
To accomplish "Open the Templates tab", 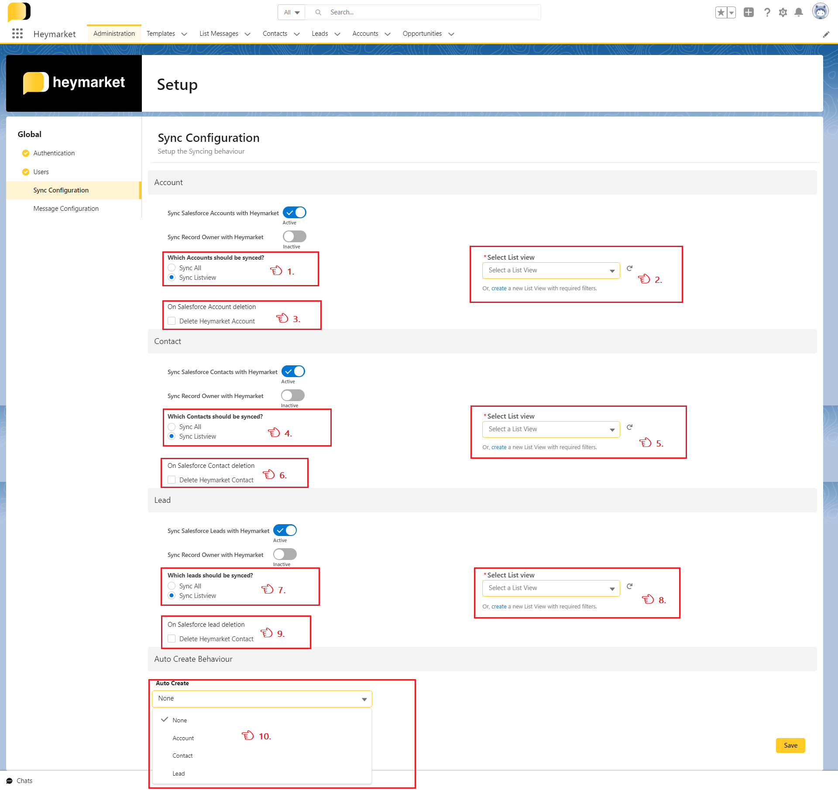I will 161,34.
